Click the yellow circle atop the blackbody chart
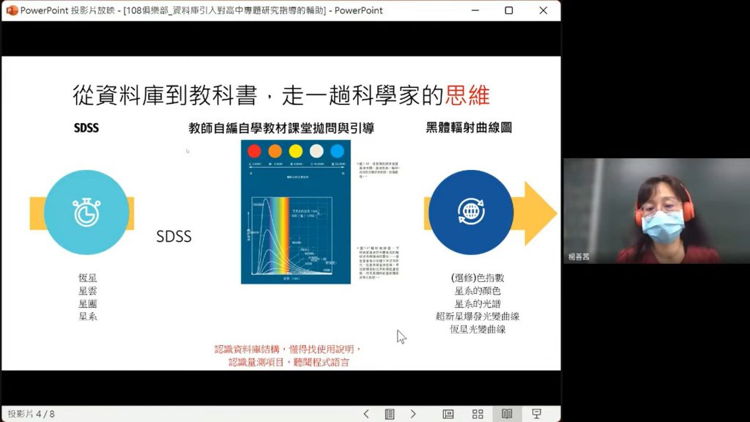The width and height of the screenshot is (750, 422). click(296, 151)
